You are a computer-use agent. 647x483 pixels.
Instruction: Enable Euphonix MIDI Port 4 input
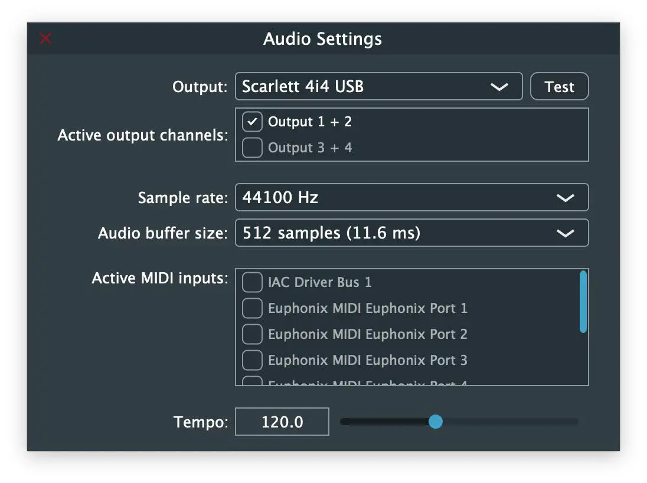click(252, 384)
